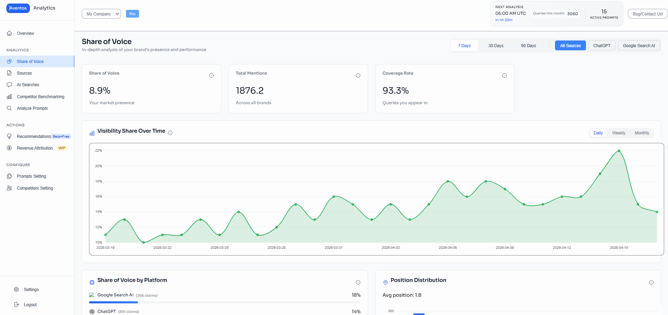This screenshot has height=315, width=668.
Task: Select the 90 Days range
Action: pos(528,46)
